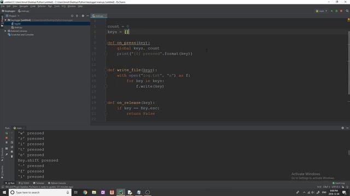350x196 pixels.
Task: Hide the Project tool window
Action: [x=87, y=16]
